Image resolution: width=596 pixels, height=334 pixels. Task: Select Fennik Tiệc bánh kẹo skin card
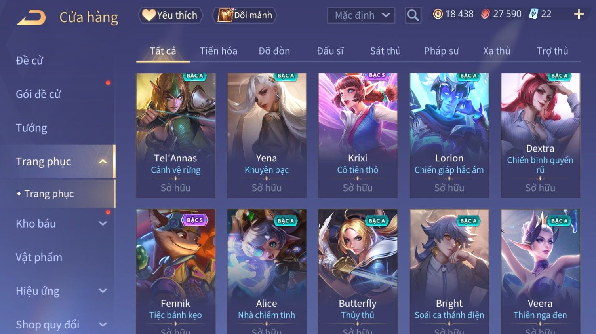point(175,271)
